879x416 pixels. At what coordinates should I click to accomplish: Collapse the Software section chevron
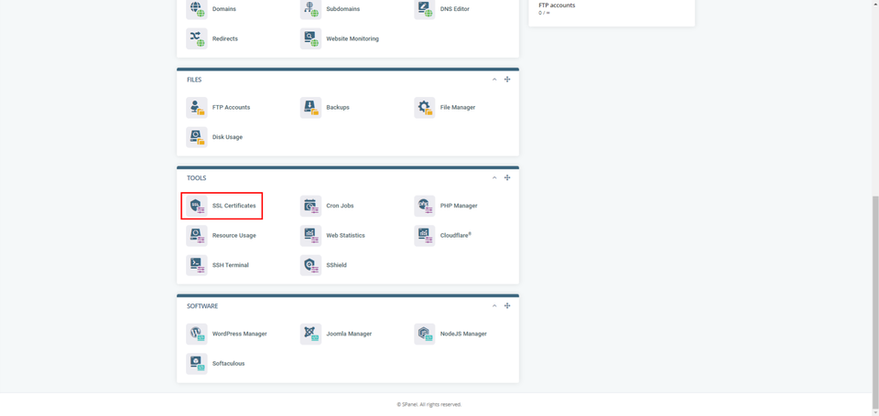[x=494, y=306]
